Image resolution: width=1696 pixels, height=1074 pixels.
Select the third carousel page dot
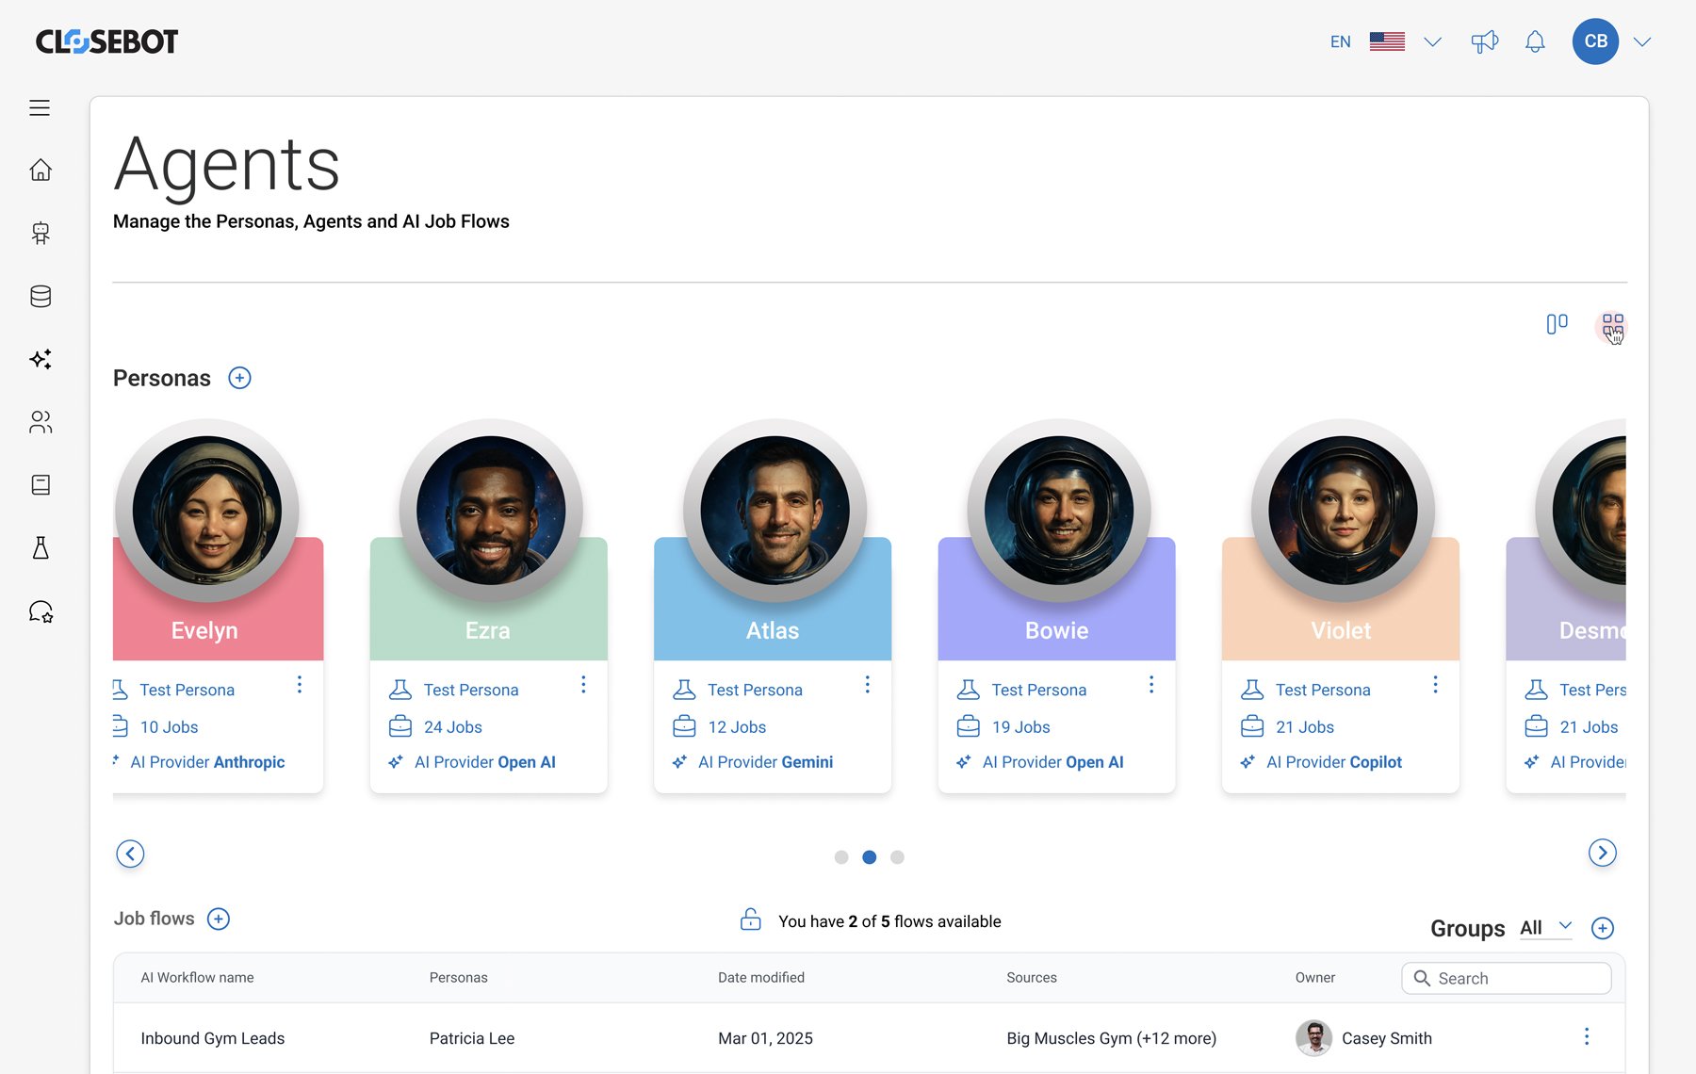click(x=897, y=857)
